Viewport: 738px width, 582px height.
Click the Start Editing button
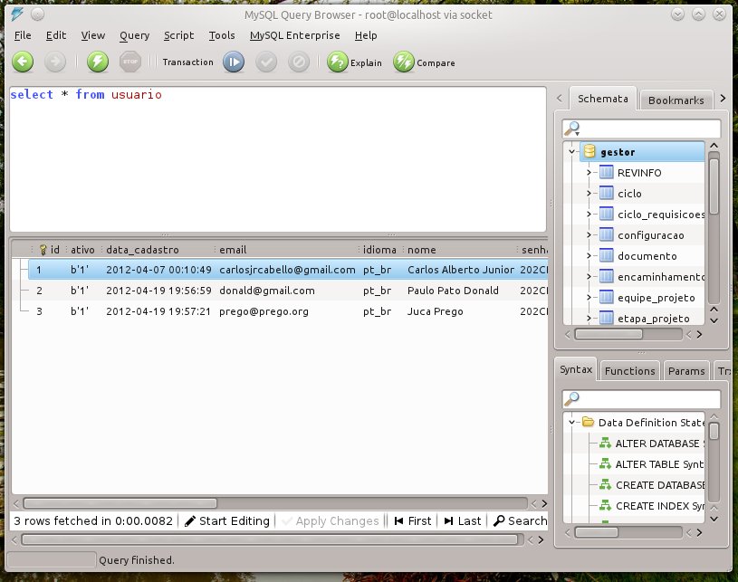227,520
